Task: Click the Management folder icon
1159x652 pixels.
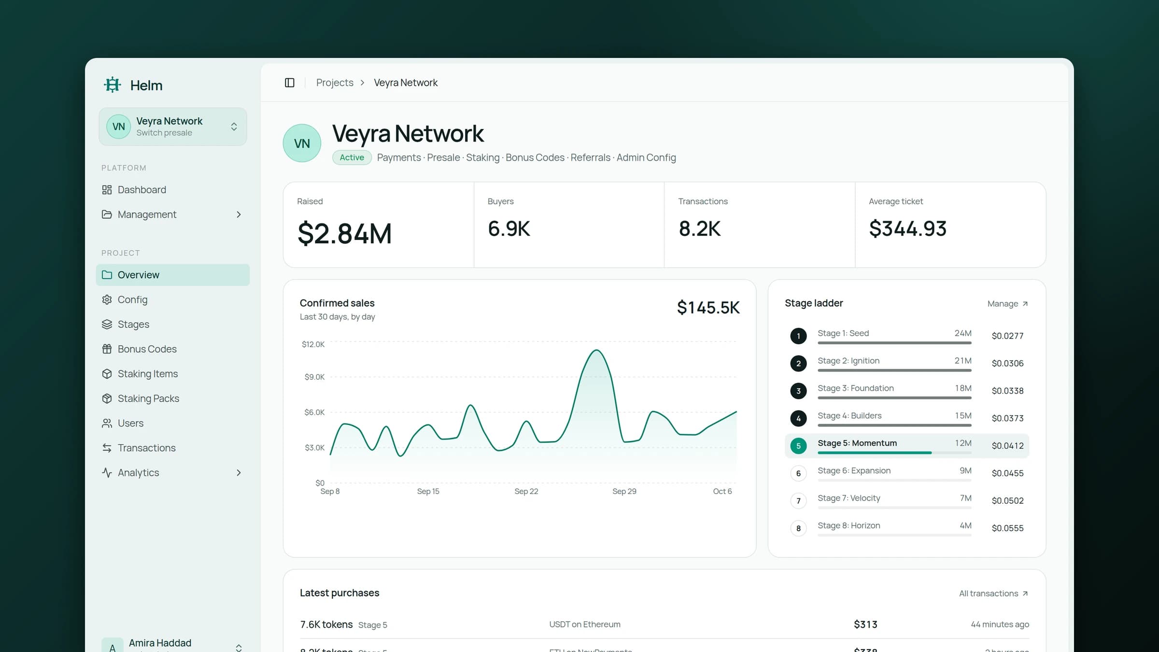Action: pos(107,214)
